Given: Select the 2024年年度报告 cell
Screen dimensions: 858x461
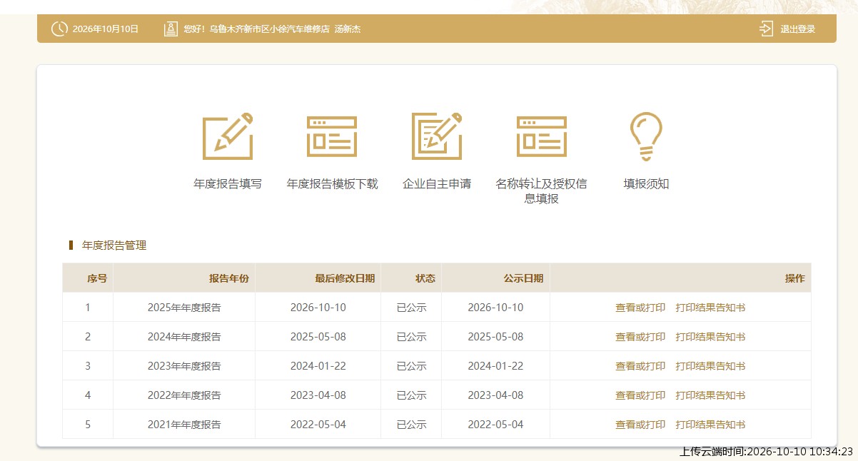Looking at the screenshot, I should [x=184, y=337].
